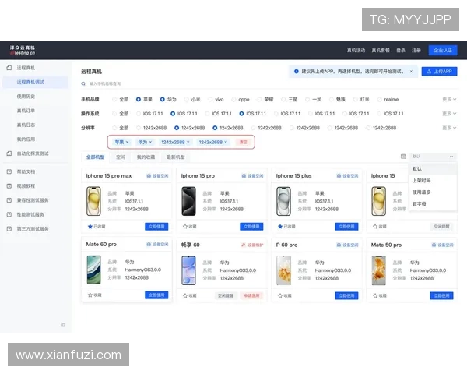Click the red button on 畅享 60 card
Screen dimensions: 467x374
(251, 296)
